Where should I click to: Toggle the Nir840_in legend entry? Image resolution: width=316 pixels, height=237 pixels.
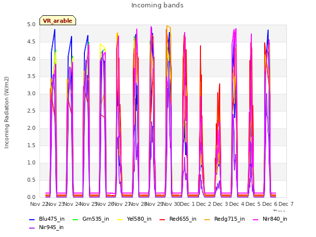[270, 219]
